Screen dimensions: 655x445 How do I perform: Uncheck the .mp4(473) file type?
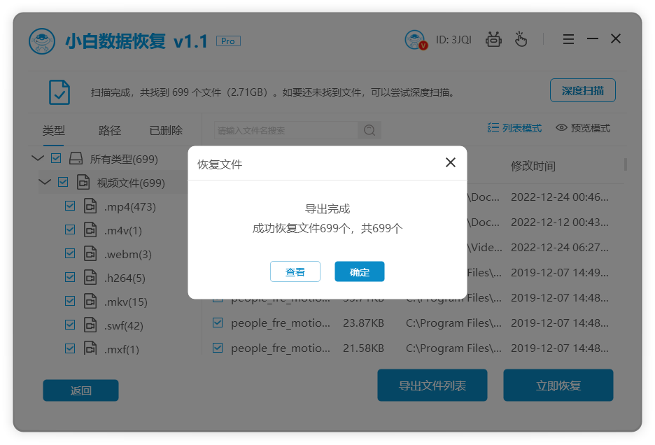(70, 206)
